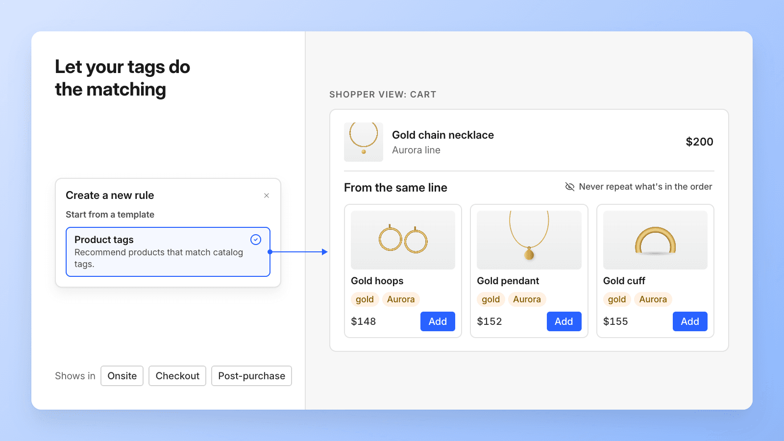The width and height of the screenshot is (784, 441).
Task: Click the From the same line heading
Action: click(395, 188)
